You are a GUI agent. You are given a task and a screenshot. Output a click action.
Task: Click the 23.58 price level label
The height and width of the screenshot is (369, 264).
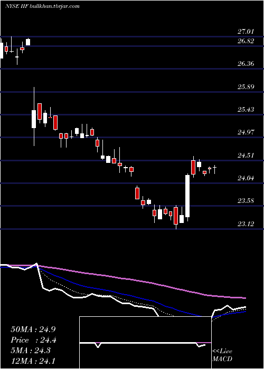coord(246,201)
